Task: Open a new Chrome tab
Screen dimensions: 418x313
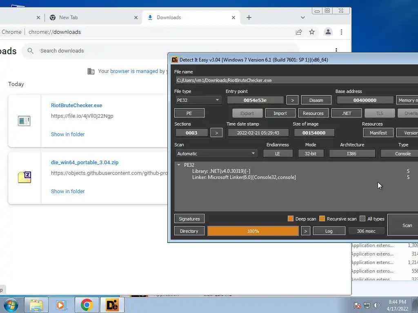Action: 249,18
